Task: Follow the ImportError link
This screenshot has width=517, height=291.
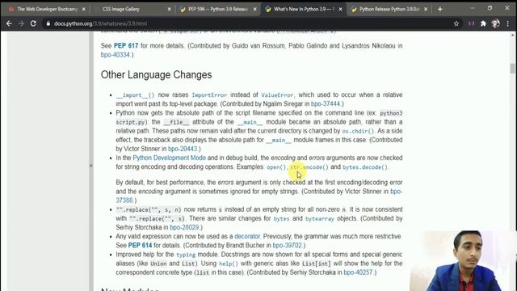Action: (209, 95)
